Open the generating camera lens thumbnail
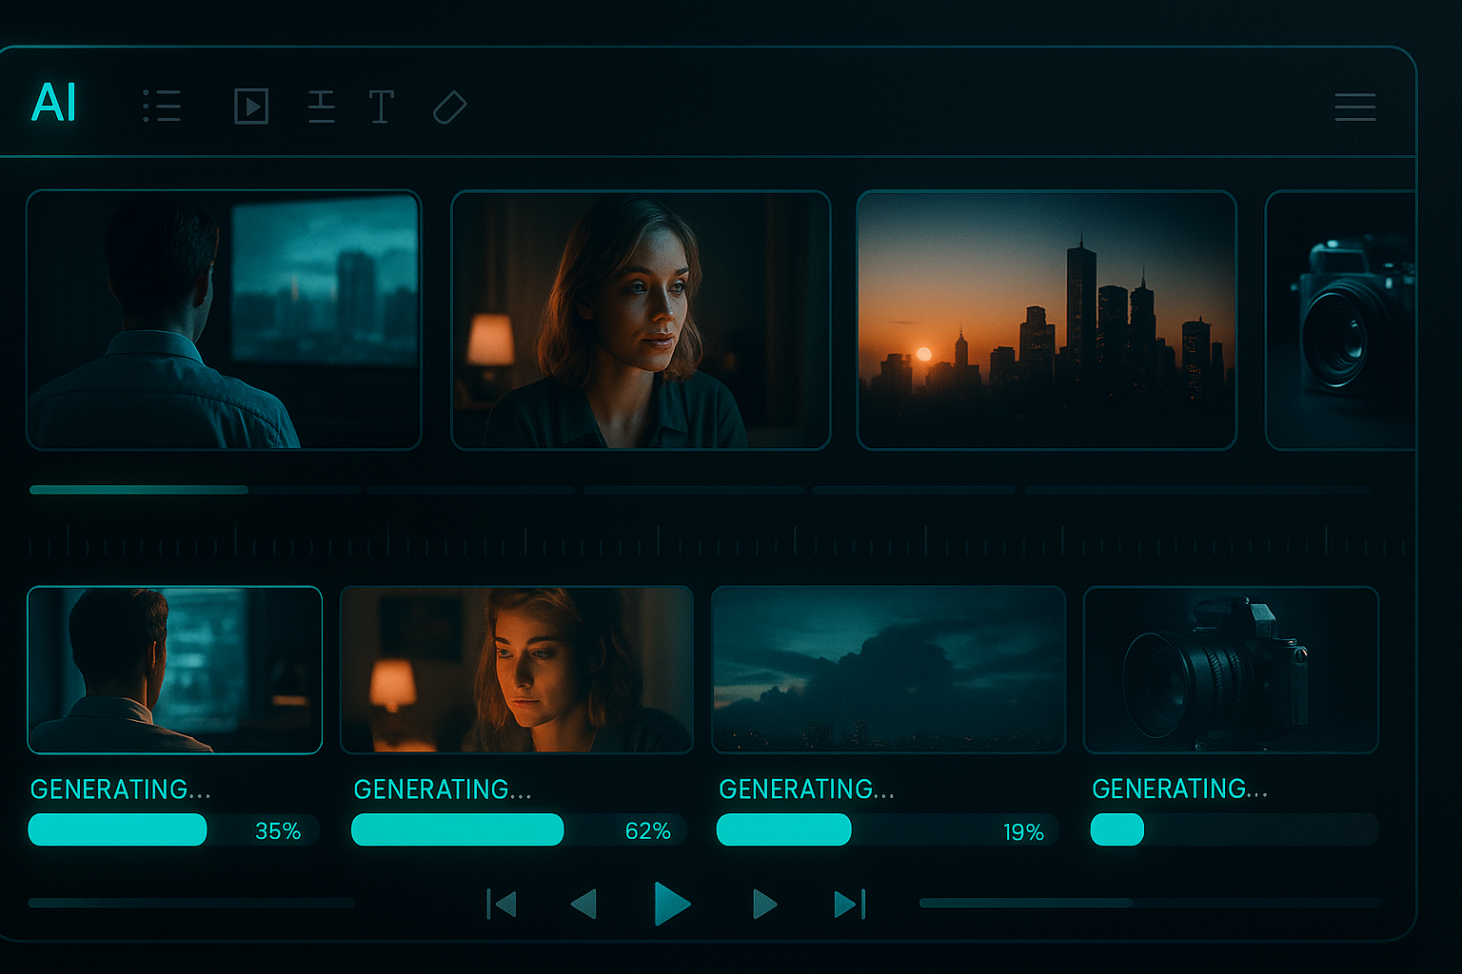Screen dimensions: 1462x974 [1231, 670]
